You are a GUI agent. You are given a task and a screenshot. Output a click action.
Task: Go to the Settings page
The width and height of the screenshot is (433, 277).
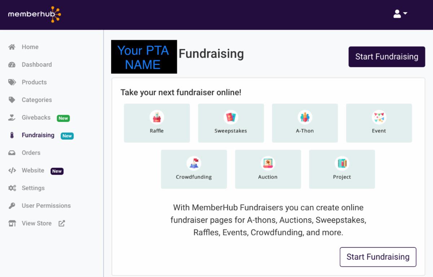(33, 188)
